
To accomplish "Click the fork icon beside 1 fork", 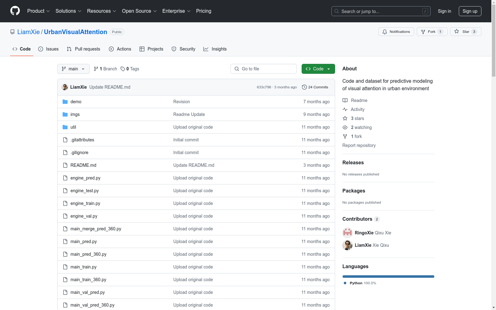I will (x=345, y=136).
